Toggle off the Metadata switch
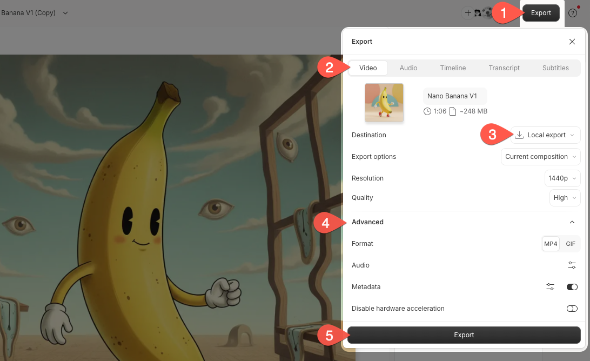This screenshot has width=590, height=361. tap(572, 286)
